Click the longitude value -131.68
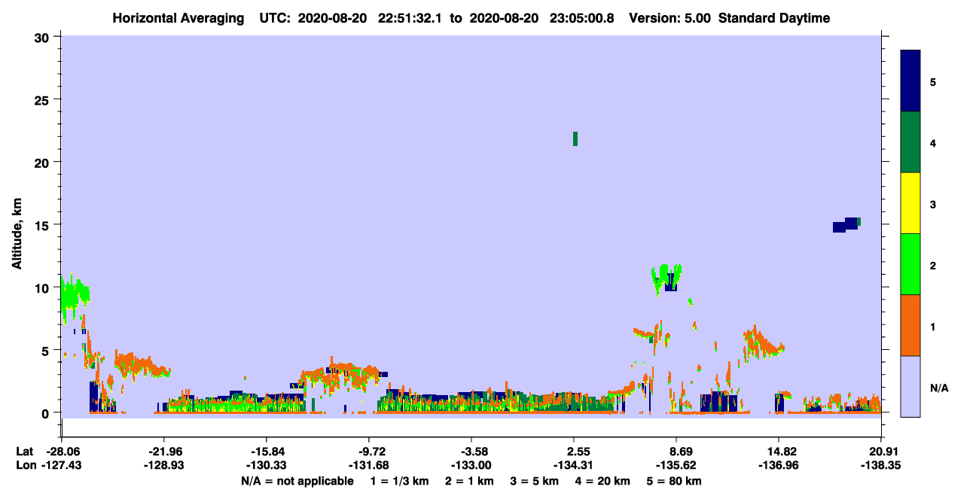The image size is (979, 502). (x=369, y=466)
